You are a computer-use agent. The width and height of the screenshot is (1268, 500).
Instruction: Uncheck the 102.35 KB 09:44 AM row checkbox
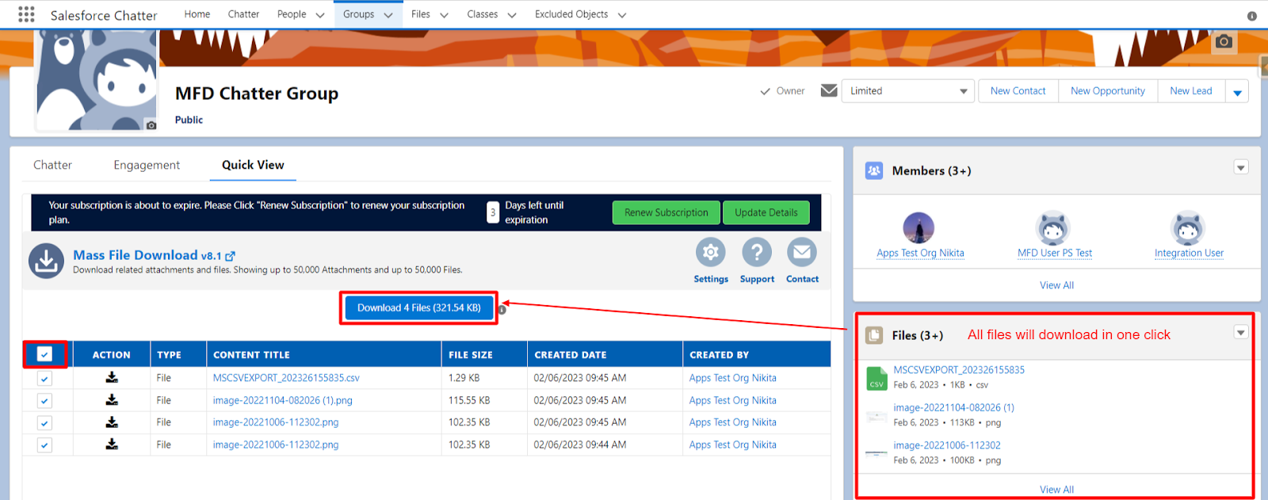pos(44,445)
